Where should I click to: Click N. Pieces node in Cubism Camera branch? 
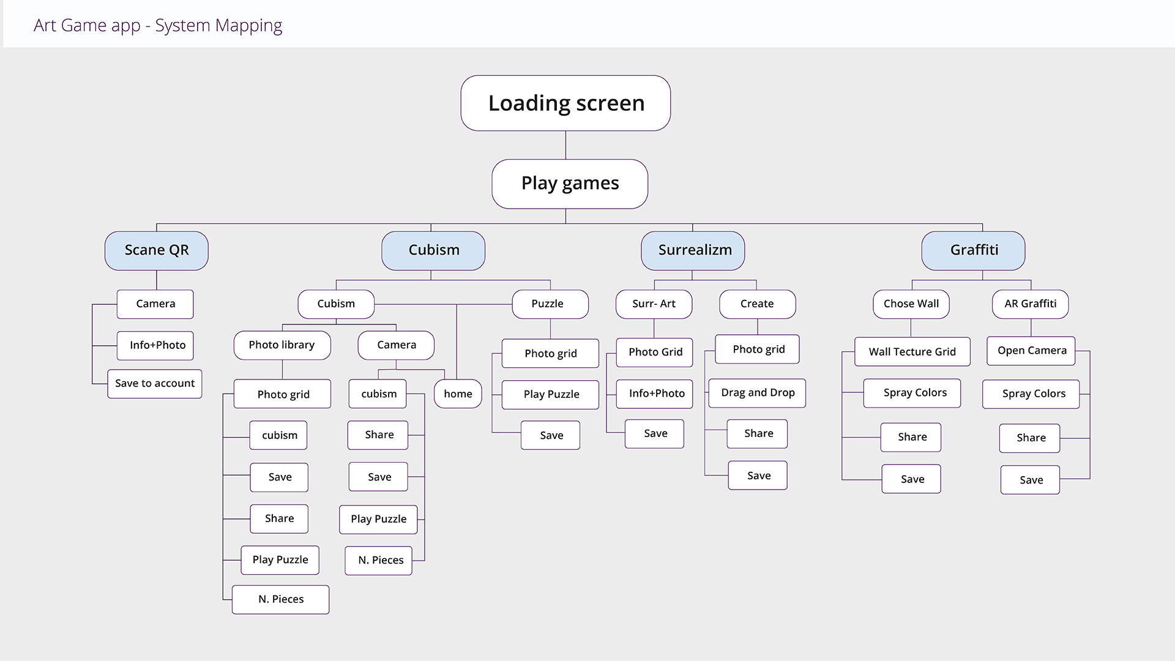click(378, 561)
